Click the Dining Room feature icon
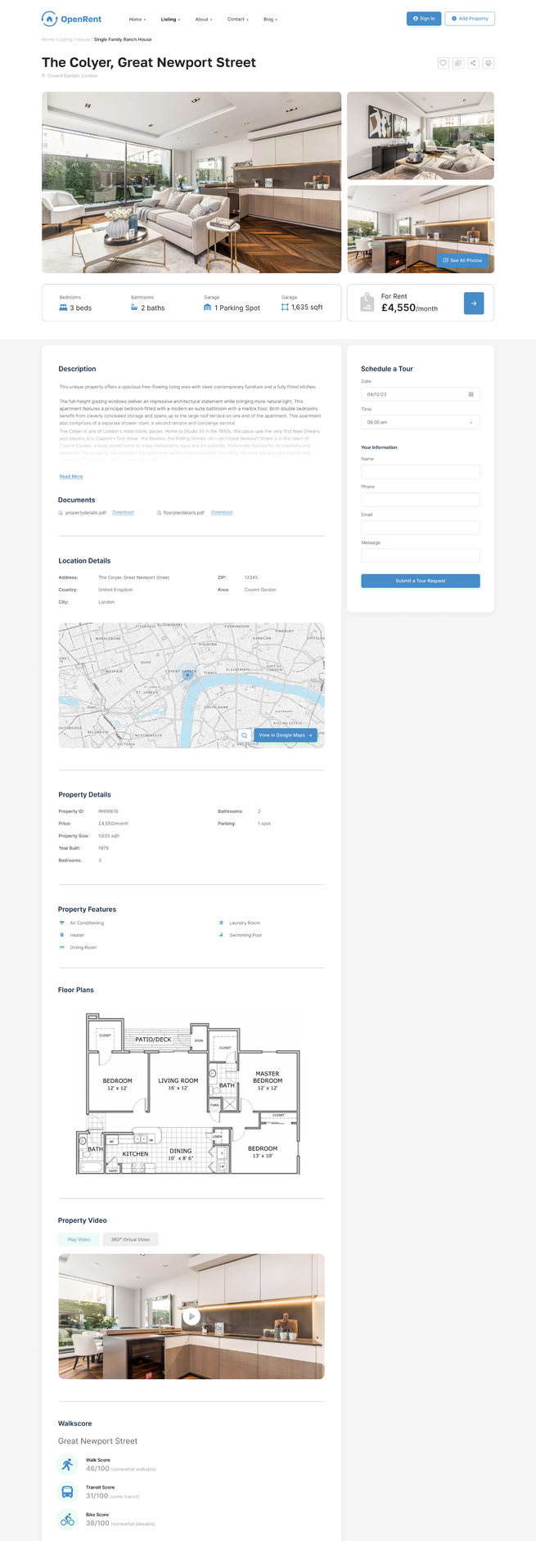This screenshot has width=536, height=1541. click(x=62, y=947)
